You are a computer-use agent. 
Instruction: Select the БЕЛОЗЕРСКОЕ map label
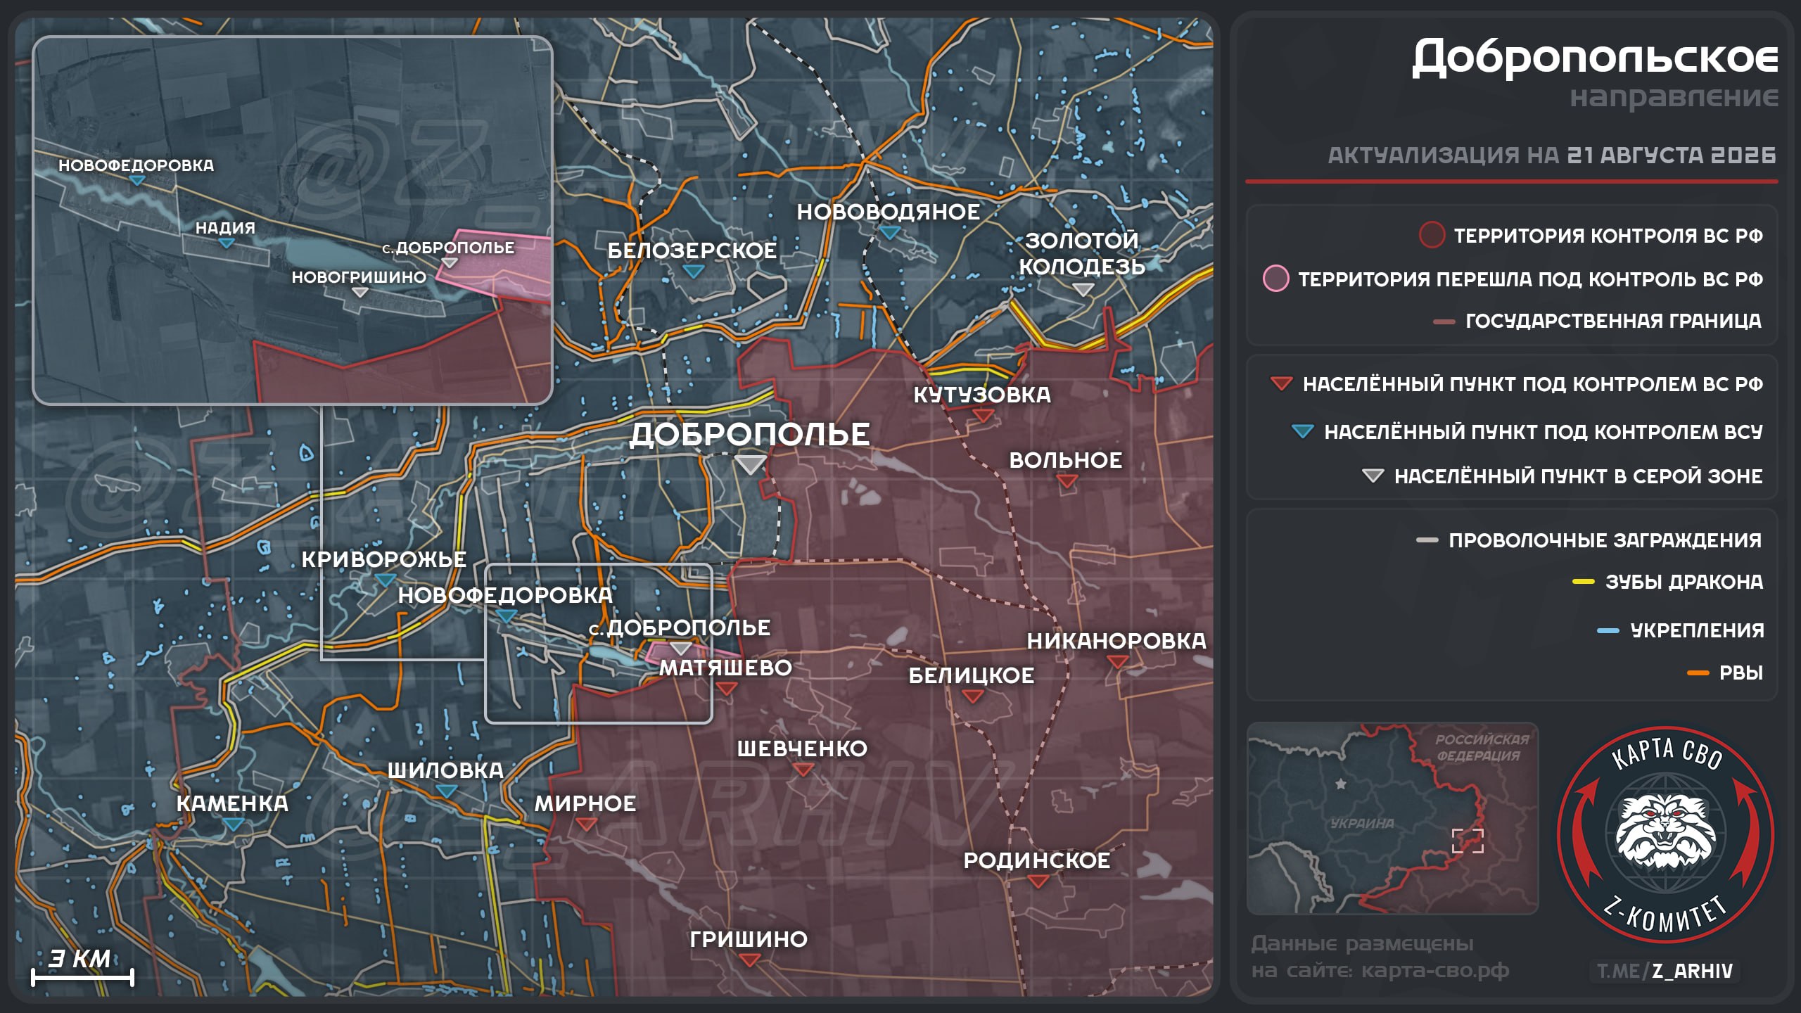(x=692, y=250)
